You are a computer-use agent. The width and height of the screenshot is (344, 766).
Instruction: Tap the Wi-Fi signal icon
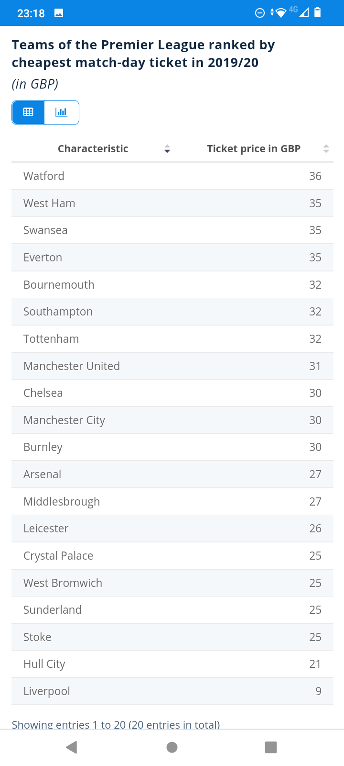point(280,13)
